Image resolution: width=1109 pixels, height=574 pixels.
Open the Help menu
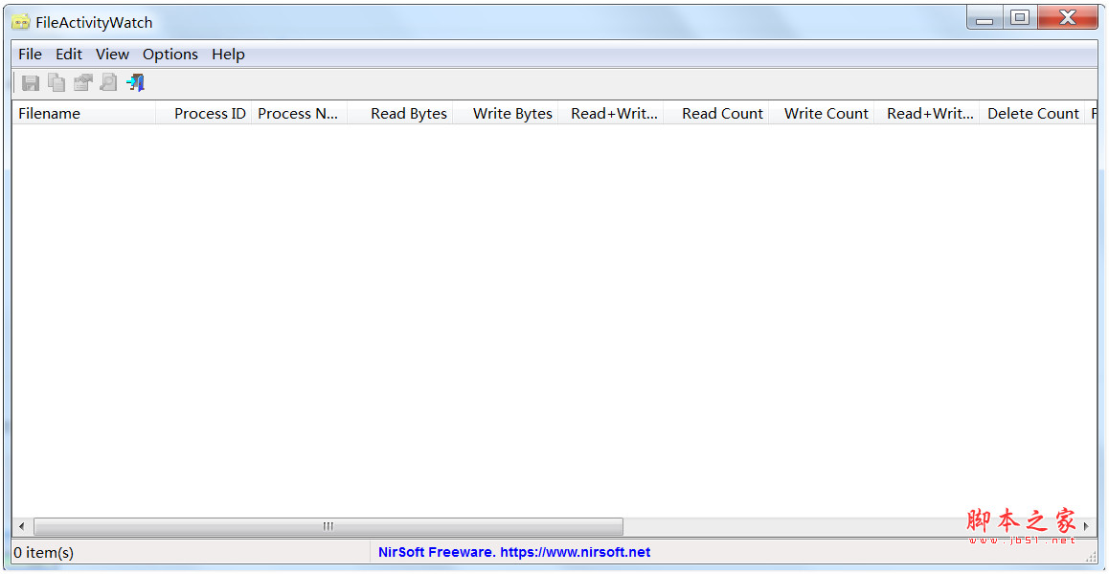[x=228, y=55]
